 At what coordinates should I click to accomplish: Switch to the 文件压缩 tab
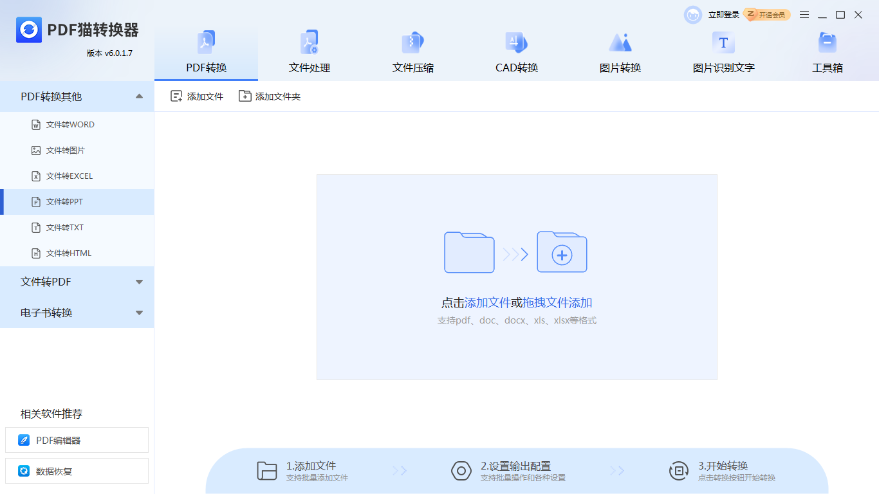click(x=413, y=54)
